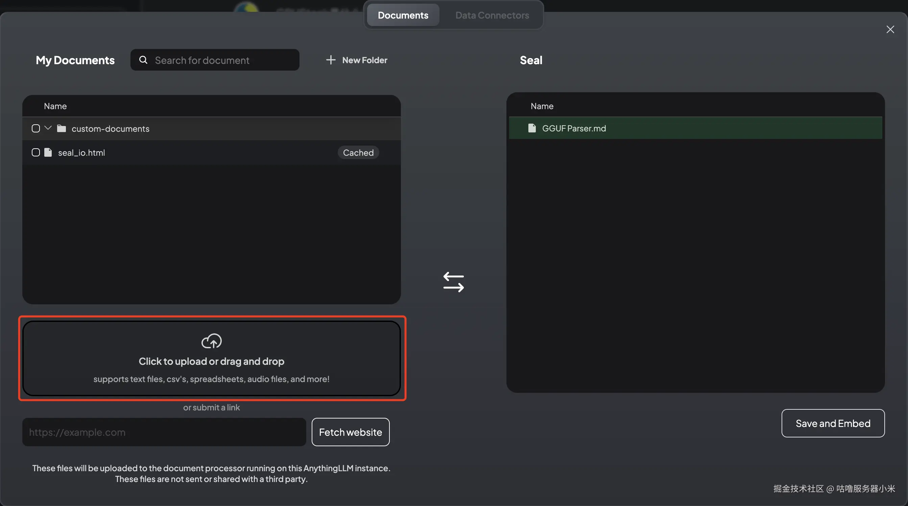The height and width of the screenshot is (506, 908).
Task: Collapse the custom-documents folder chevron
Action: (x=48, y=128)
